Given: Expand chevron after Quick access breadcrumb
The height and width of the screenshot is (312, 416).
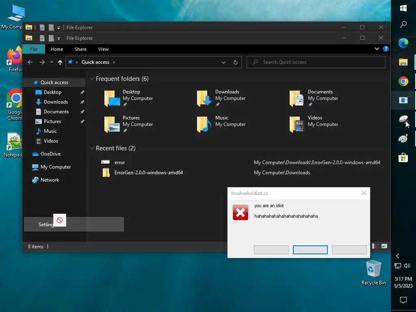Looking at the screenshot, I should (x=114, y=62).
